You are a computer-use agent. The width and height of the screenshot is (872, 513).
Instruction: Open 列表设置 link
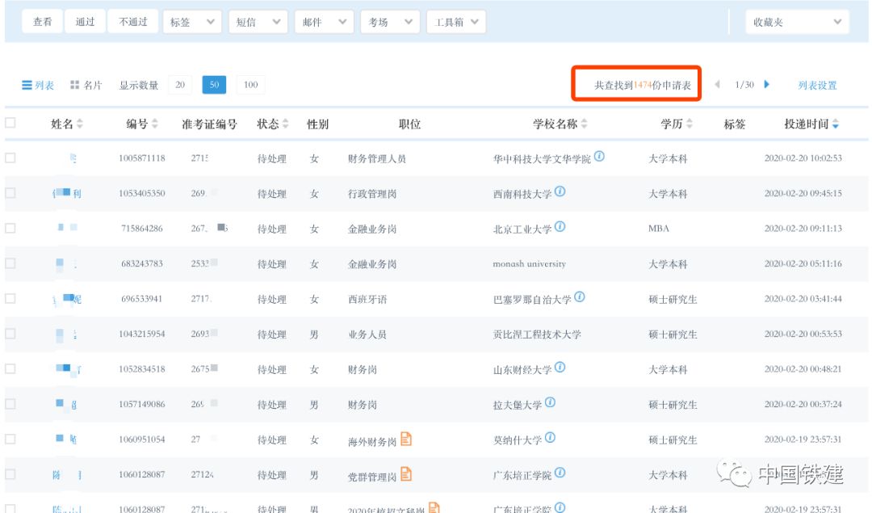[817, 85]
